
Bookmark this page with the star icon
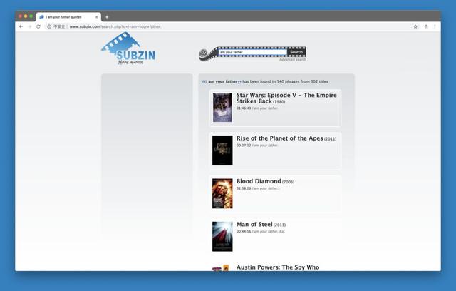click(x=415, y=26)
